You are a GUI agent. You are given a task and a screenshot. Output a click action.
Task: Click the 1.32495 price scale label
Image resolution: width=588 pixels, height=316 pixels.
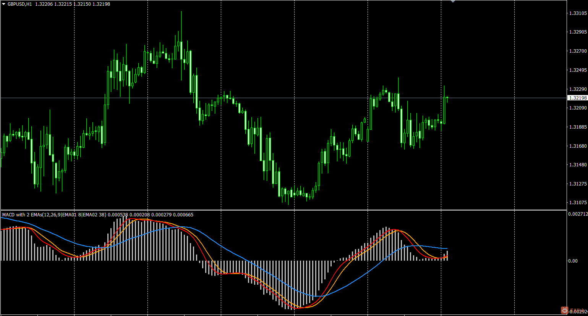[578, 70]
